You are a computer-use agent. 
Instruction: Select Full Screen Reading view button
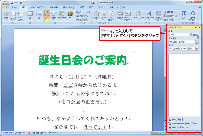point(156,133)
